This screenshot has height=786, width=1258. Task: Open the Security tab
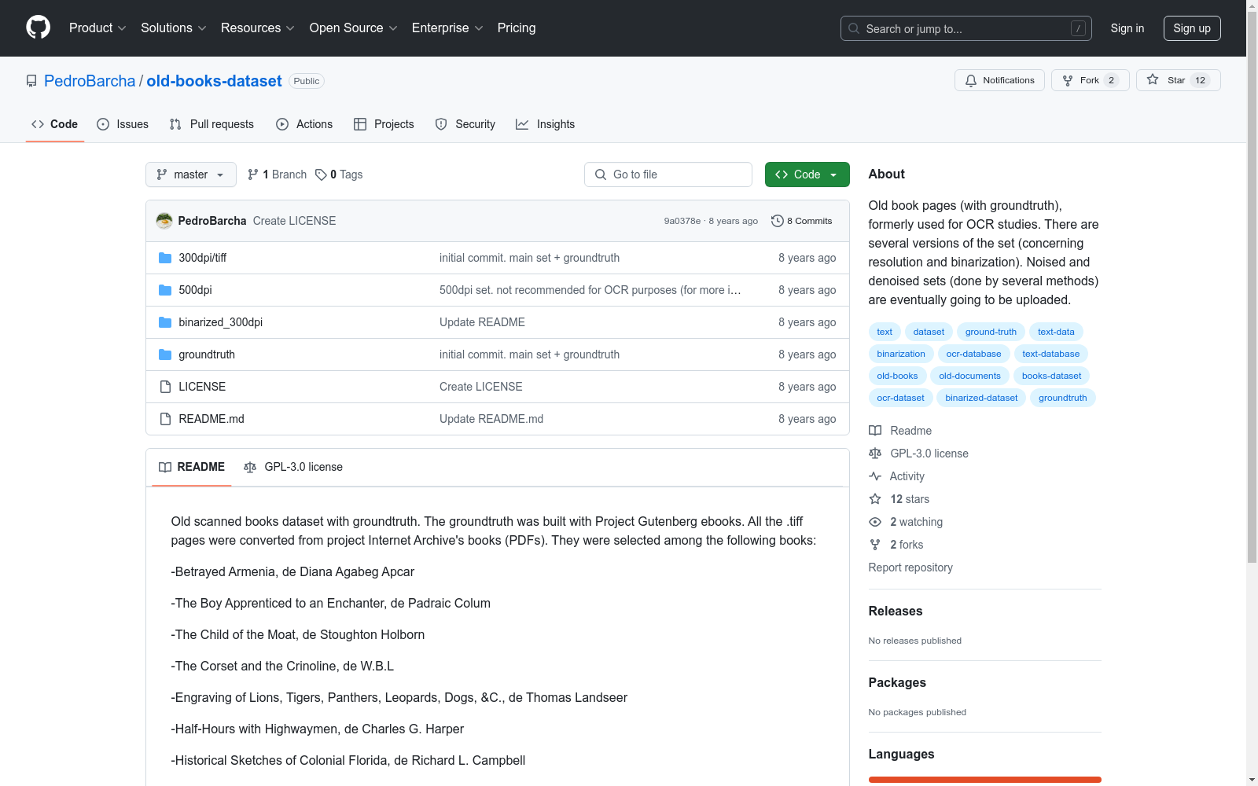coord(465,124)
